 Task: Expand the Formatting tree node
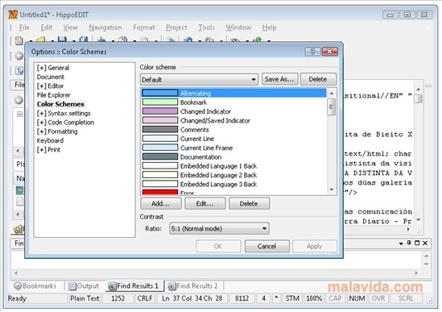(41, 131)
